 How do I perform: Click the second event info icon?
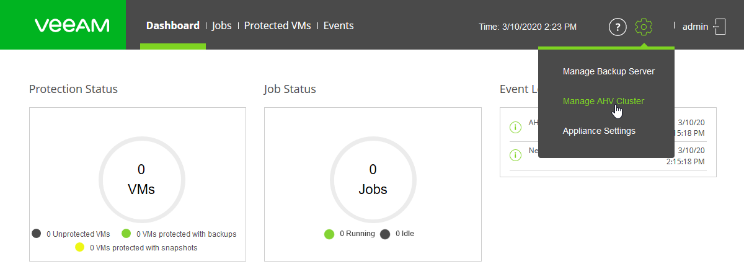[515, 155]
